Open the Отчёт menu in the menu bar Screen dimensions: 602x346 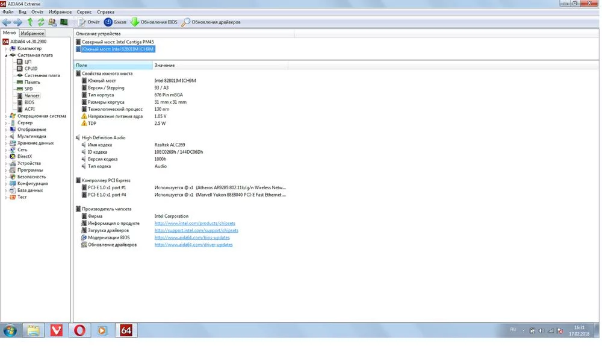point(37,12)
